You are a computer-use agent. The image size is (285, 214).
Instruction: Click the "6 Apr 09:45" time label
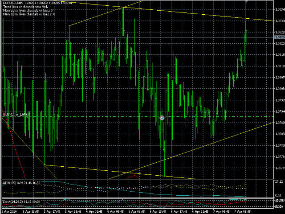(x=137, y=212)
